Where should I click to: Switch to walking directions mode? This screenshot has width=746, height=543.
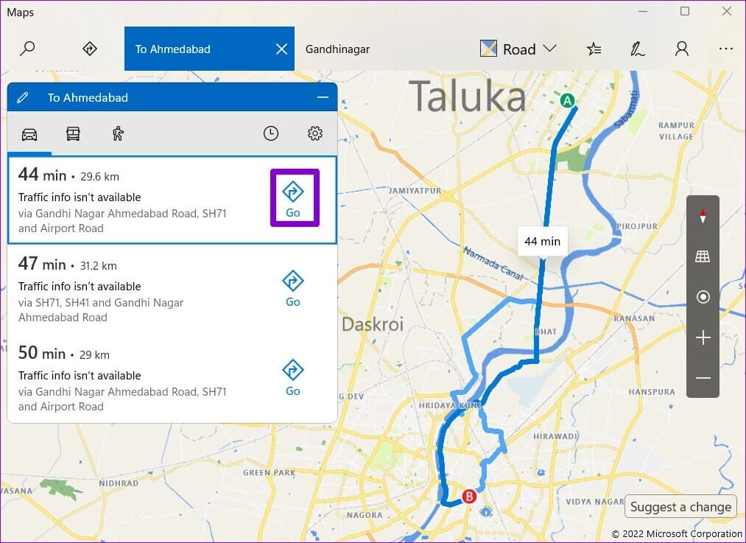tap(118, 134)
